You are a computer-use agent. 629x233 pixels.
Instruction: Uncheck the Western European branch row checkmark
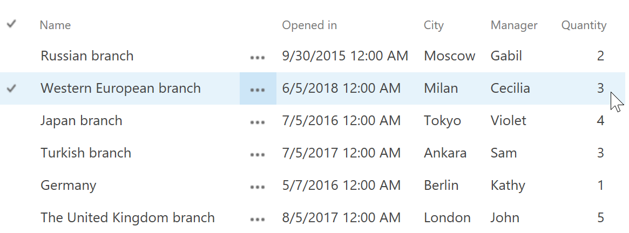[12, 88]
